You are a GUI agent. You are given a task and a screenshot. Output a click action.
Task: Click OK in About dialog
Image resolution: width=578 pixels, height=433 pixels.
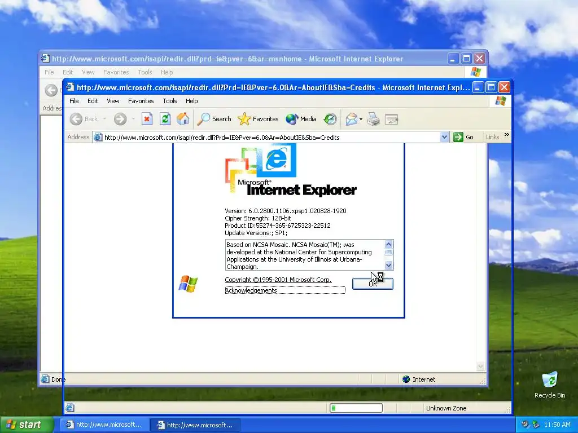[x=373, y=284]
